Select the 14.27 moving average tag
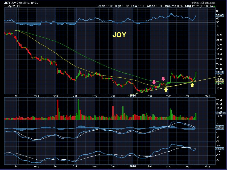Screen dimensions: 227x170 tap(220, 80)
